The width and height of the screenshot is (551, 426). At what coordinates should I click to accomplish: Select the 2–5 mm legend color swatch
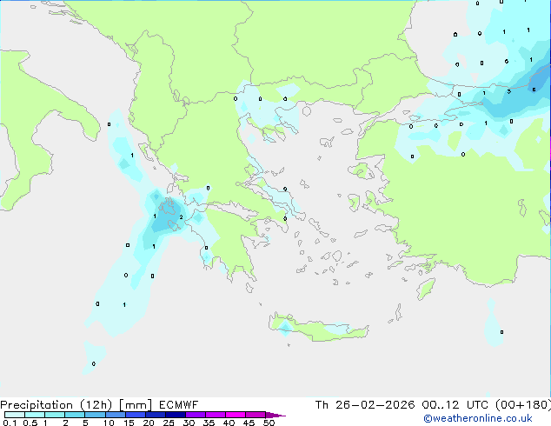75,415
